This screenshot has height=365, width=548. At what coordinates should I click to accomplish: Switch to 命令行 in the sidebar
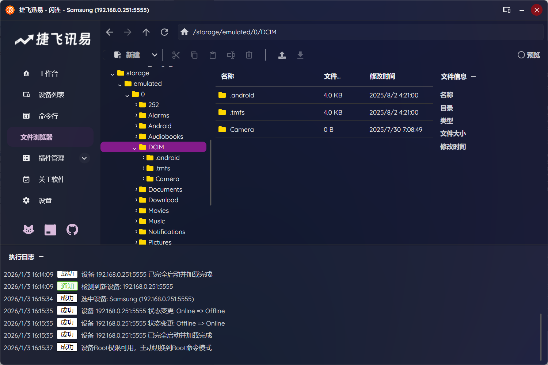pos(48,116)
